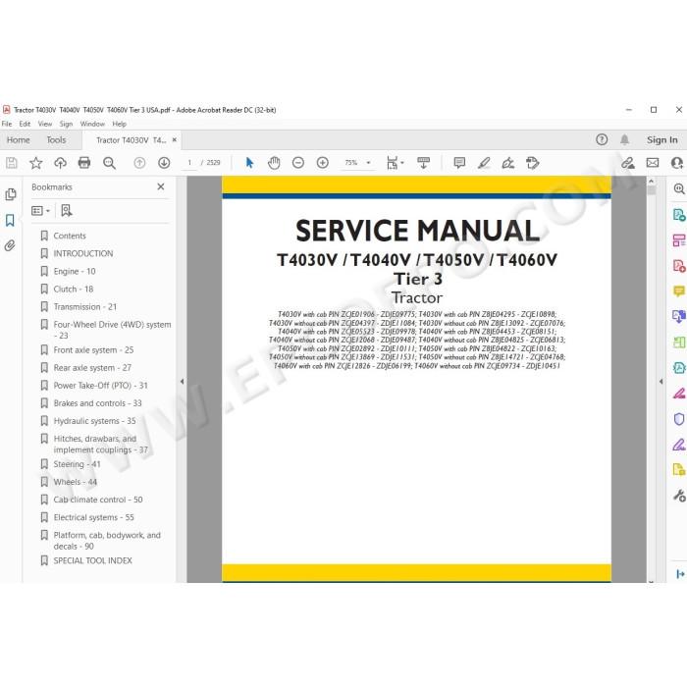Go to the next page arrow
Viewport: 687px width, 687px height.
[164, 163]
